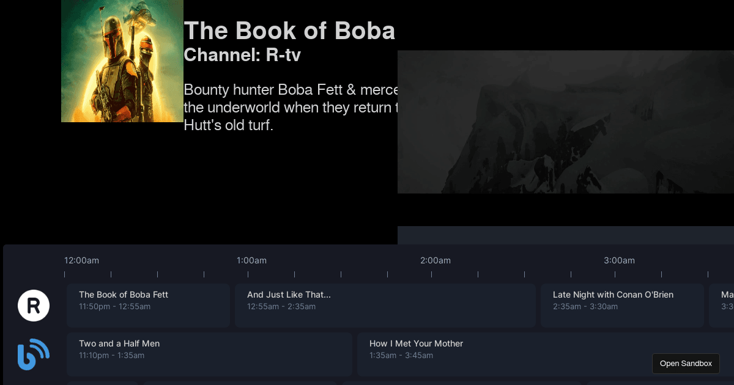Click the Boba Fett poster thumbnail

pos(122,61)
